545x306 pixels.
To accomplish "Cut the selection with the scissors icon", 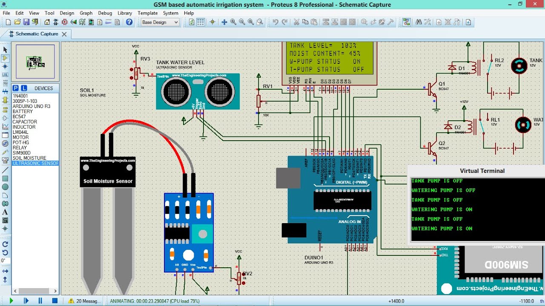I will point(296,22).
